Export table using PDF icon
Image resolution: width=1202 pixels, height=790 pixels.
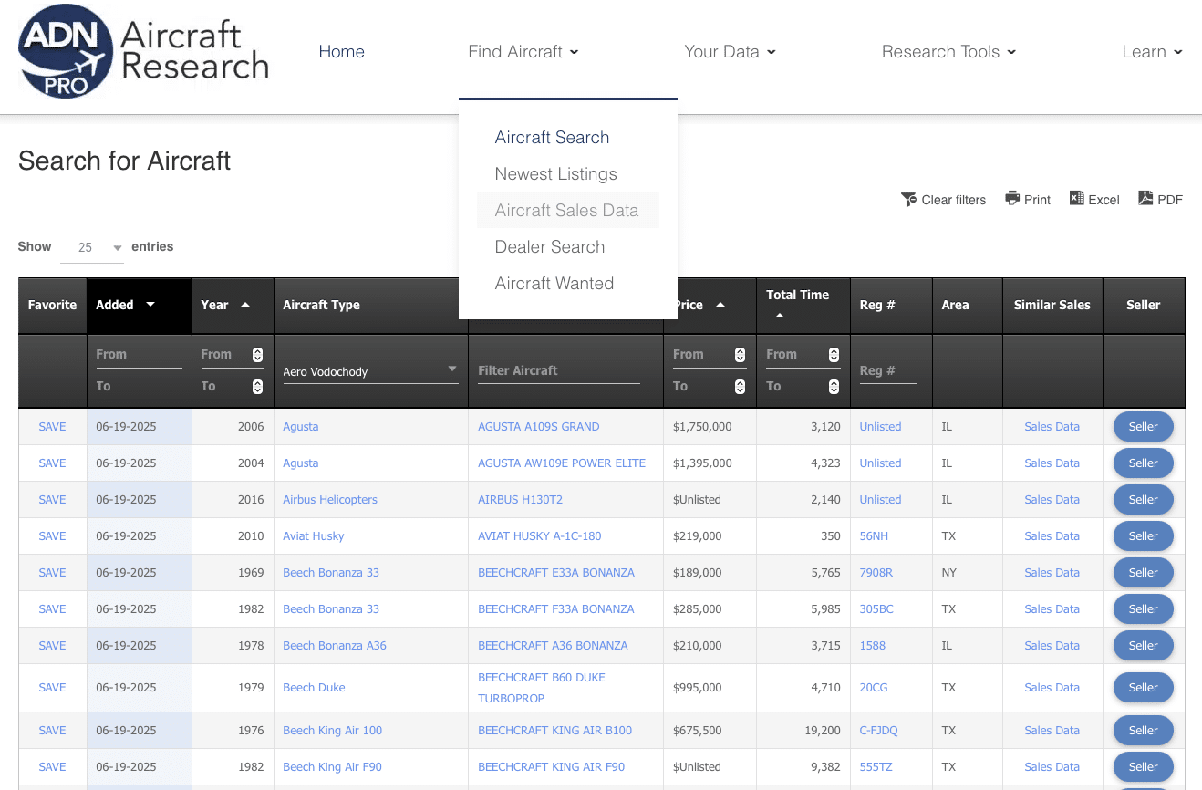1145,199
